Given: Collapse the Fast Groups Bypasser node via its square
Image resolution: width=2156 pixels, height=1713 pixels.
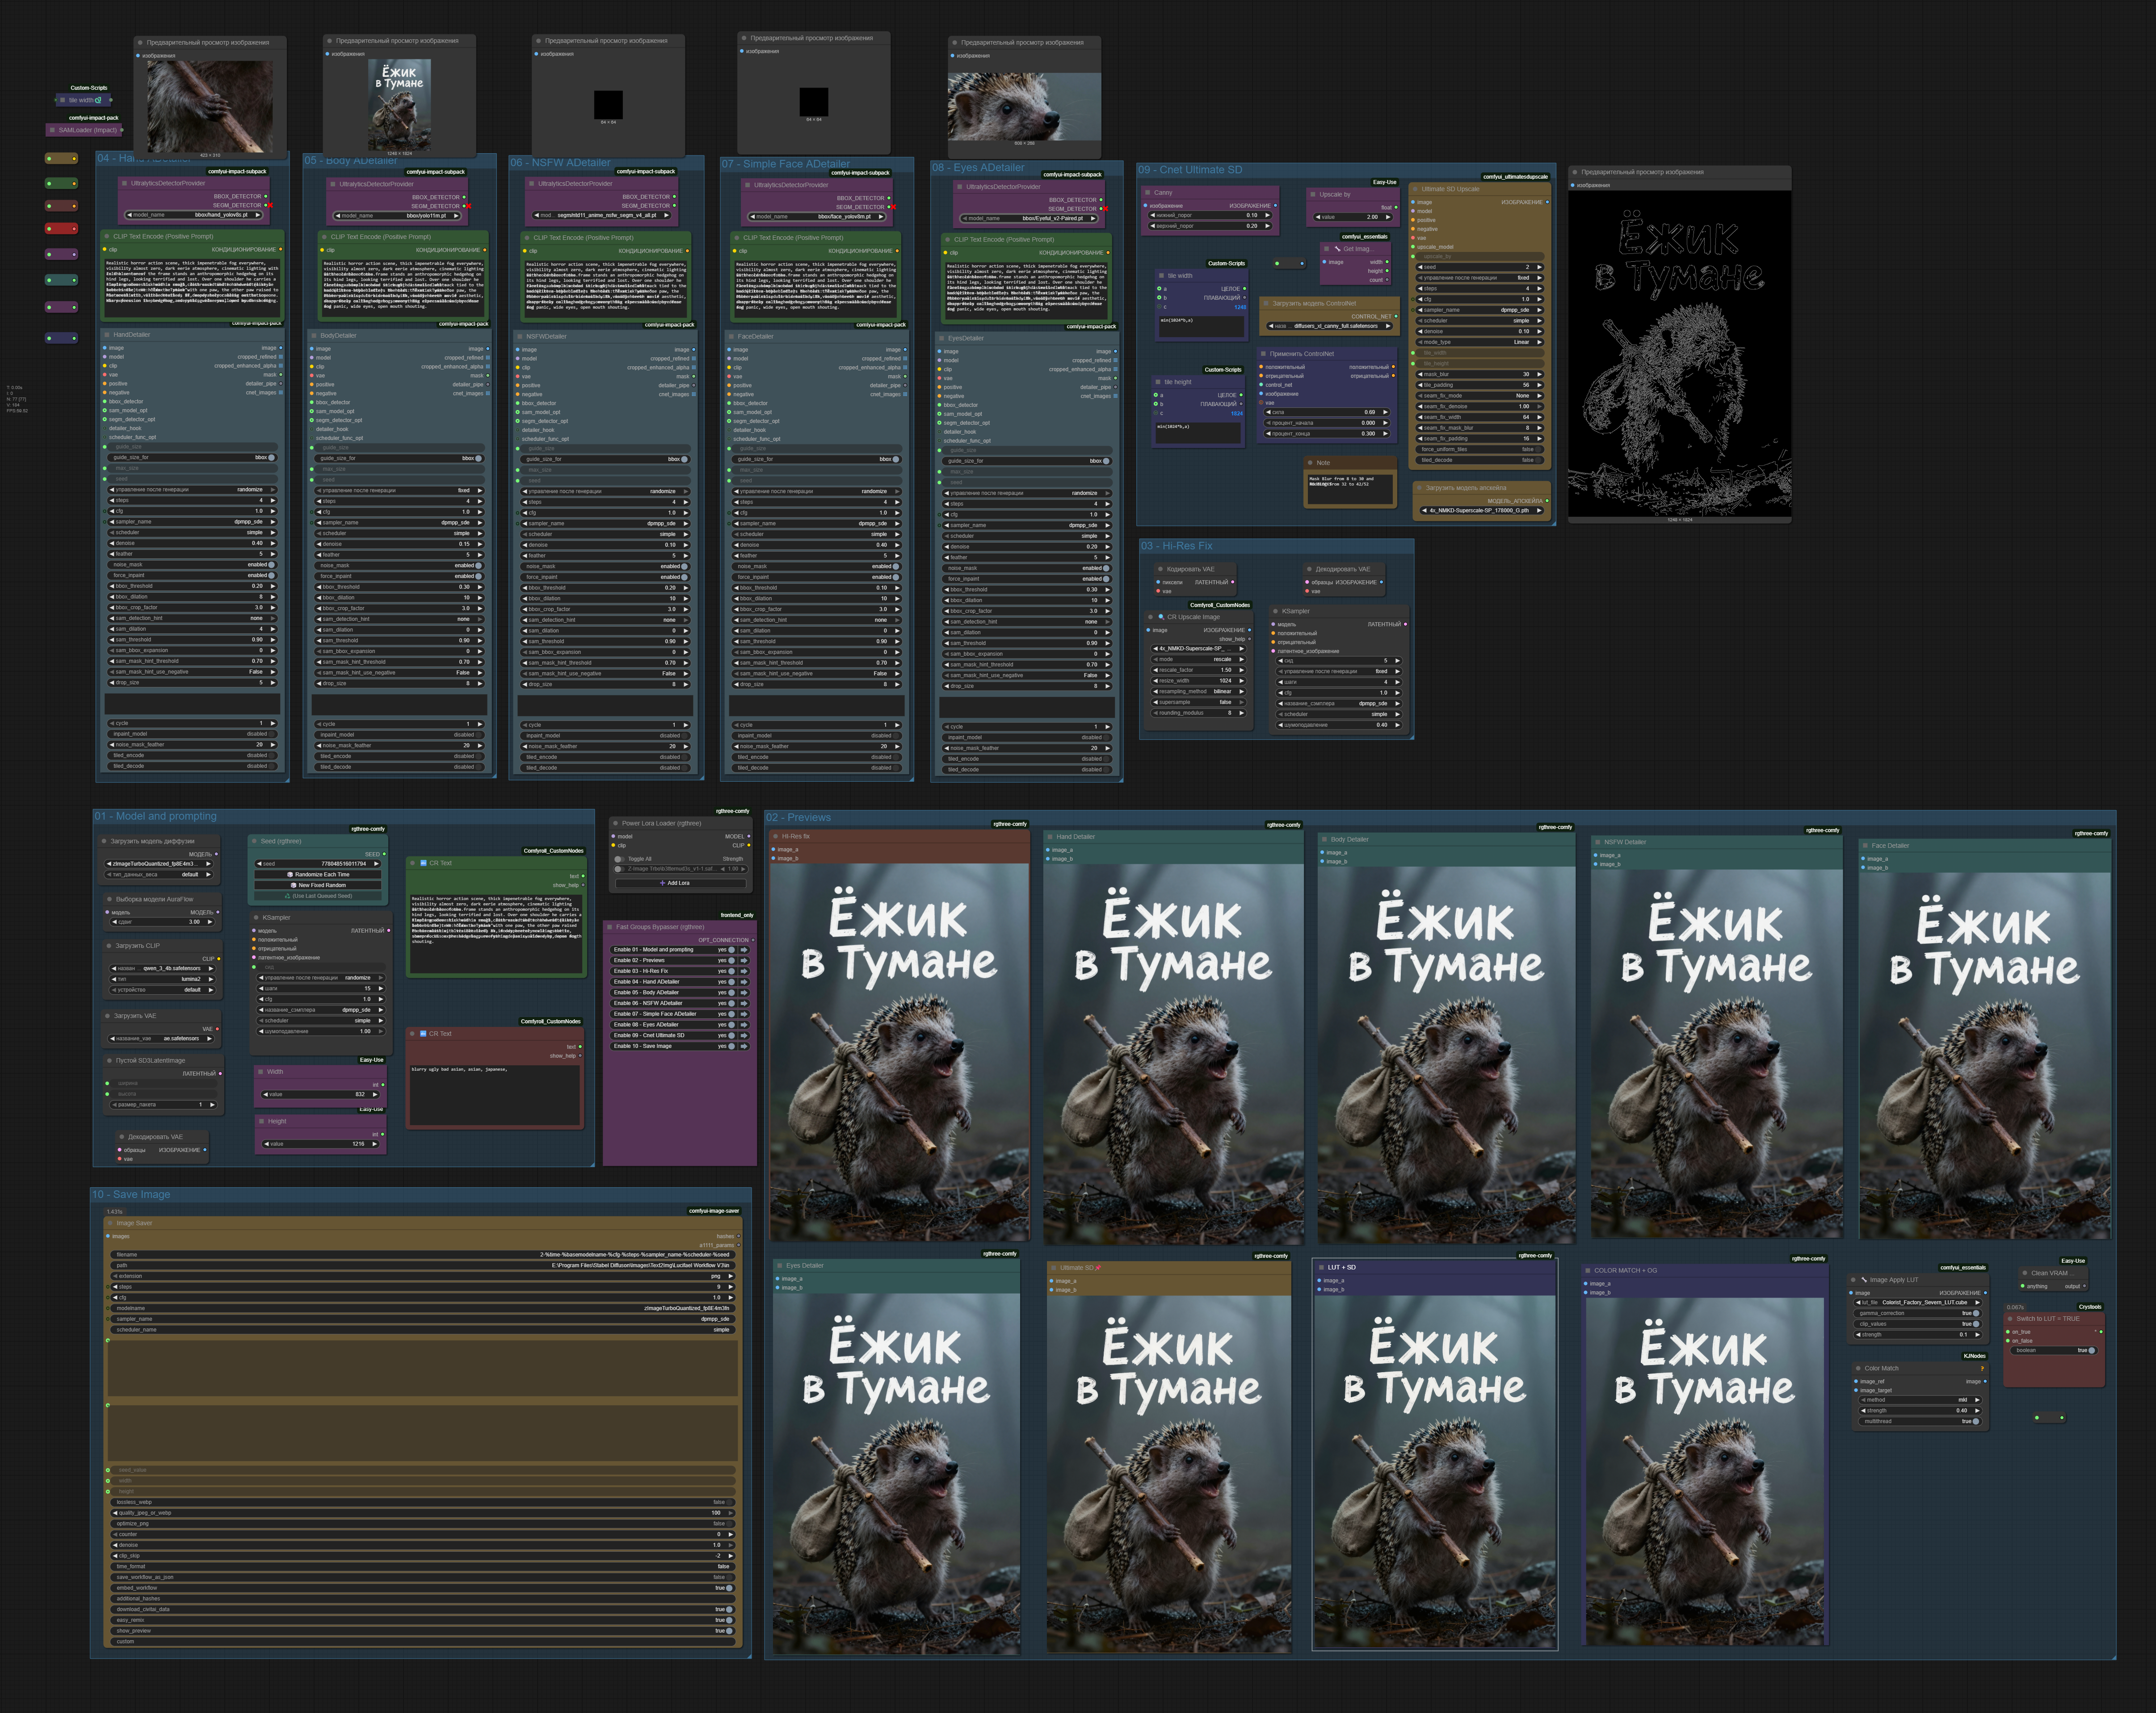Looking at the screenshot, I should (x=610, y=926).
